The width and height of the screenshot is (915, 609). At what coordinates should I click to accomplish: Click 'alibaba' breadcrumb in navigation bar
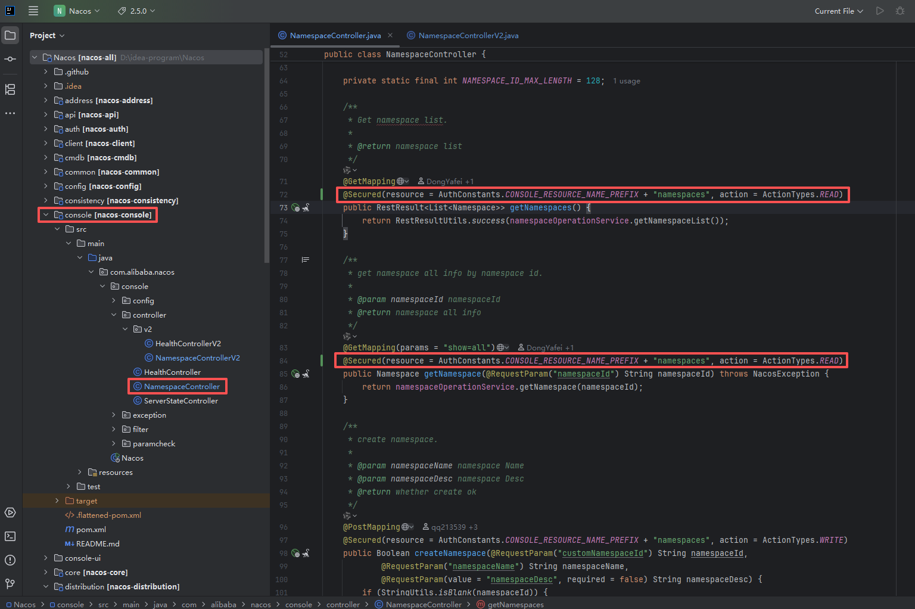click(x=223, y=604)
